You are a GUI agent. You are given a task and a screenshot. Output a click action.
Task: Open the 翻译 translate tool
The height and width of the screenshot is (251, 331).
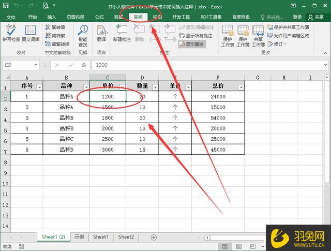click(101, 33)
